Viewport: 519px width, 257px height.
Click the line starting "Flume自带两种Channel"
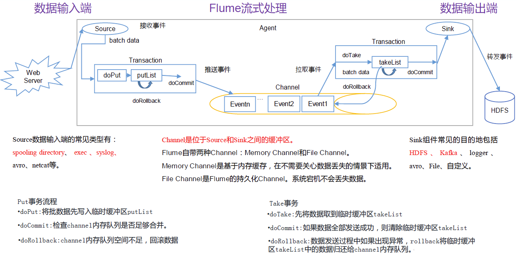(x=256, y=153)
